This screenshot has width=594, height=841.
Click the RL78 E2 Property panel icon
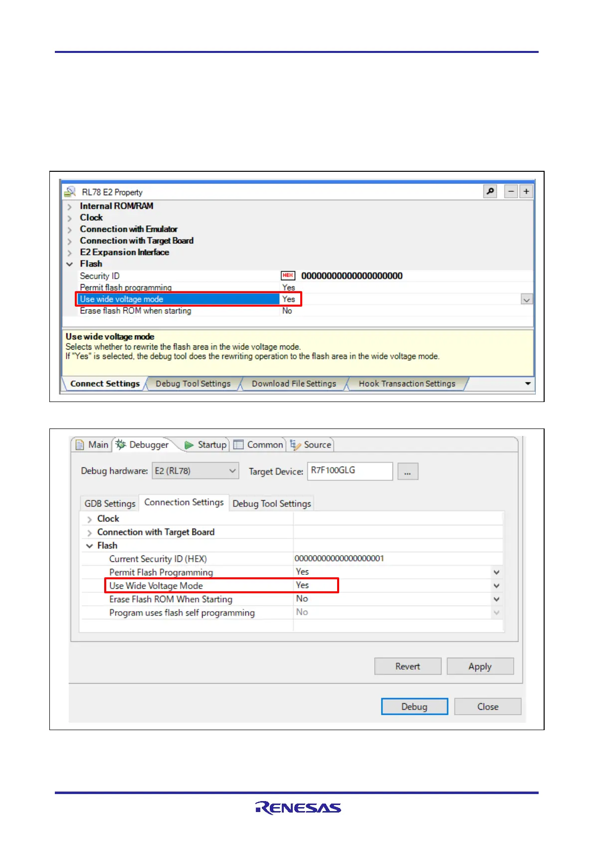pyautogui.click(x=70, y=192)
